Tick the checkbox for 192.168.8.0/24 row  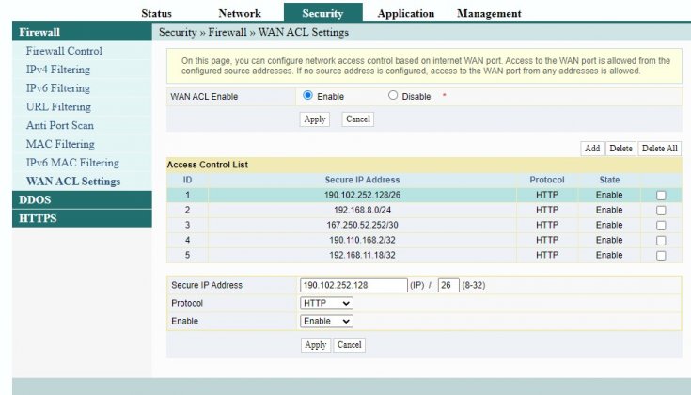[x=661, y=210]
